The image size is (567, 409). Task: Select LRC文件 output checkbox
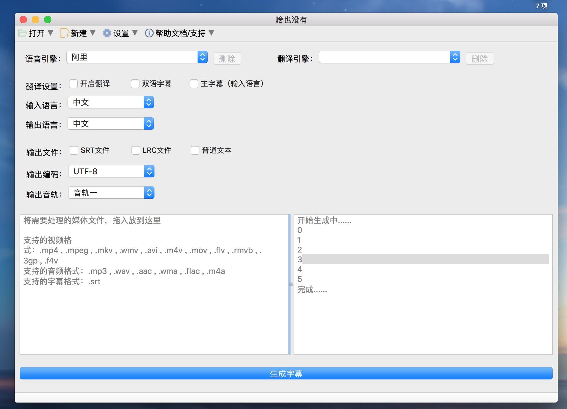point(136,150)
